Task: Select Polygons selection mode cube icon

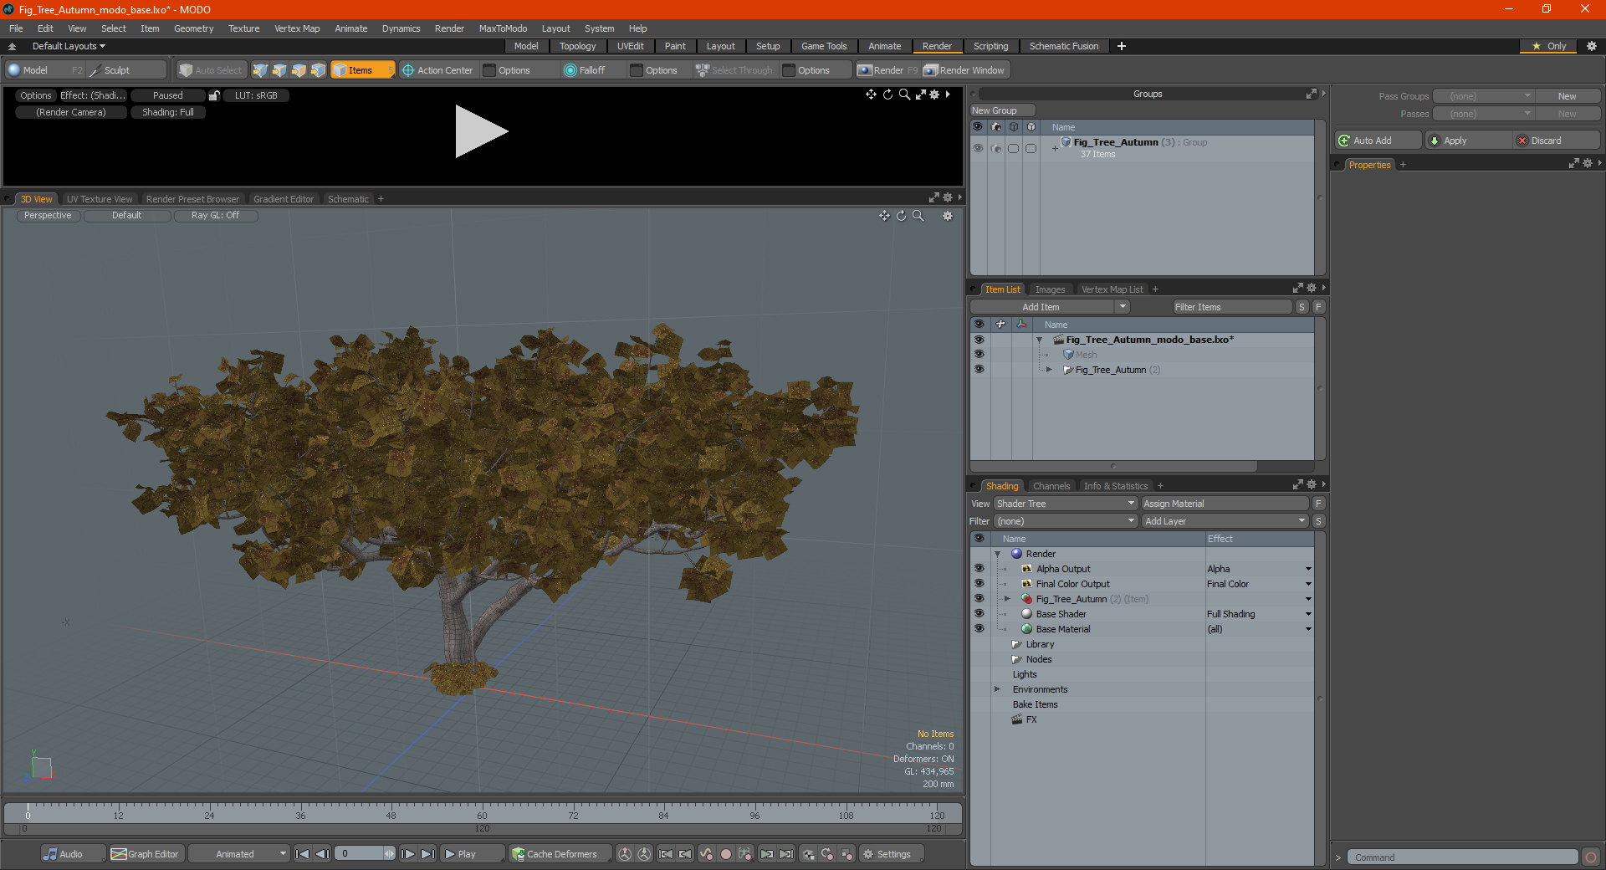Action: (299, 70)
